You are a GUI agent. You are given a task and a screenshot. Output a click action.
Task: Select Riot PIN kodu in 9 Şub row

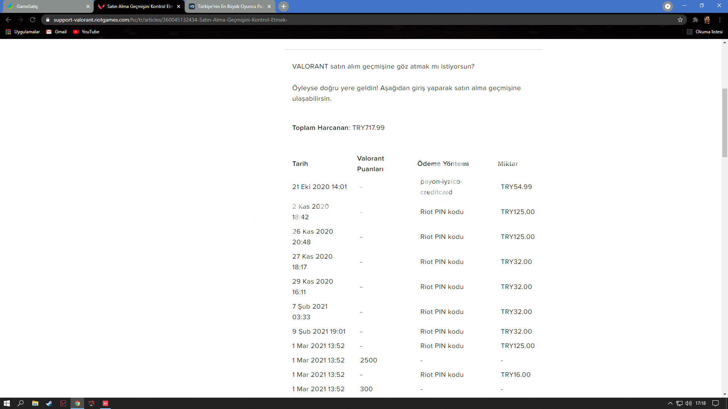(x=442, y=331)
